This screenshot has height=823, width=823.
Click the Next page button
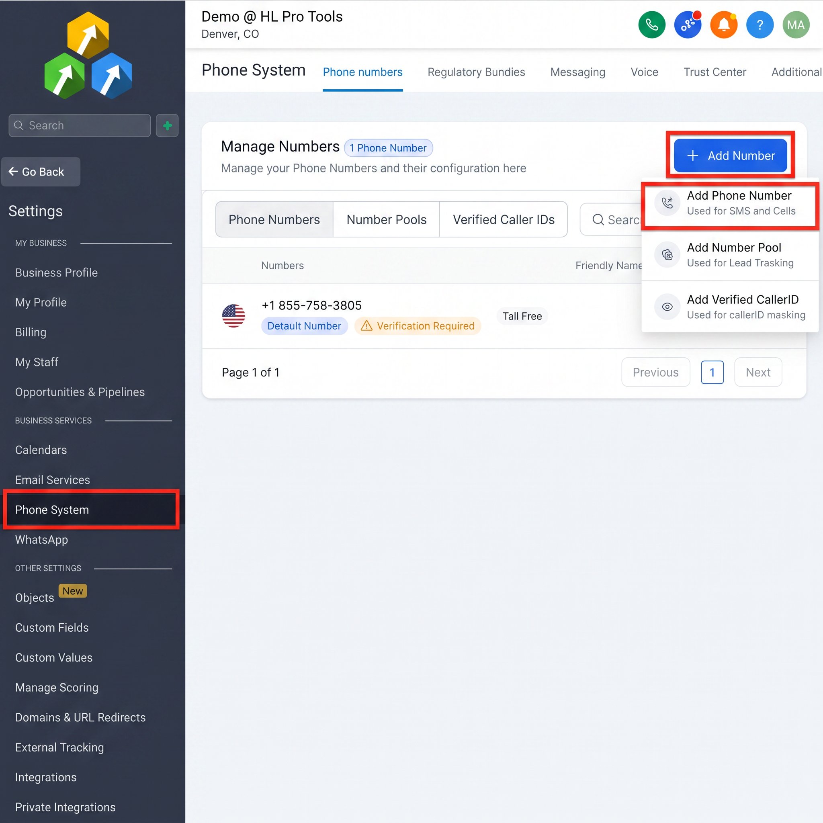click(758, 372)
